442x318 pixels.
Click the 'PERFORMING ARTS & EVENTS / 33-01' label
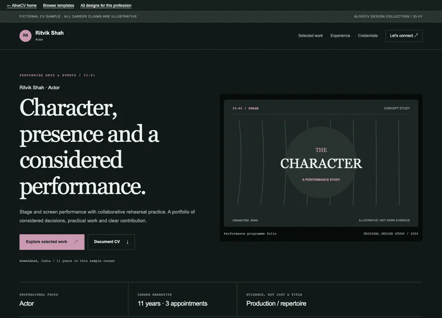click(57, 75)
